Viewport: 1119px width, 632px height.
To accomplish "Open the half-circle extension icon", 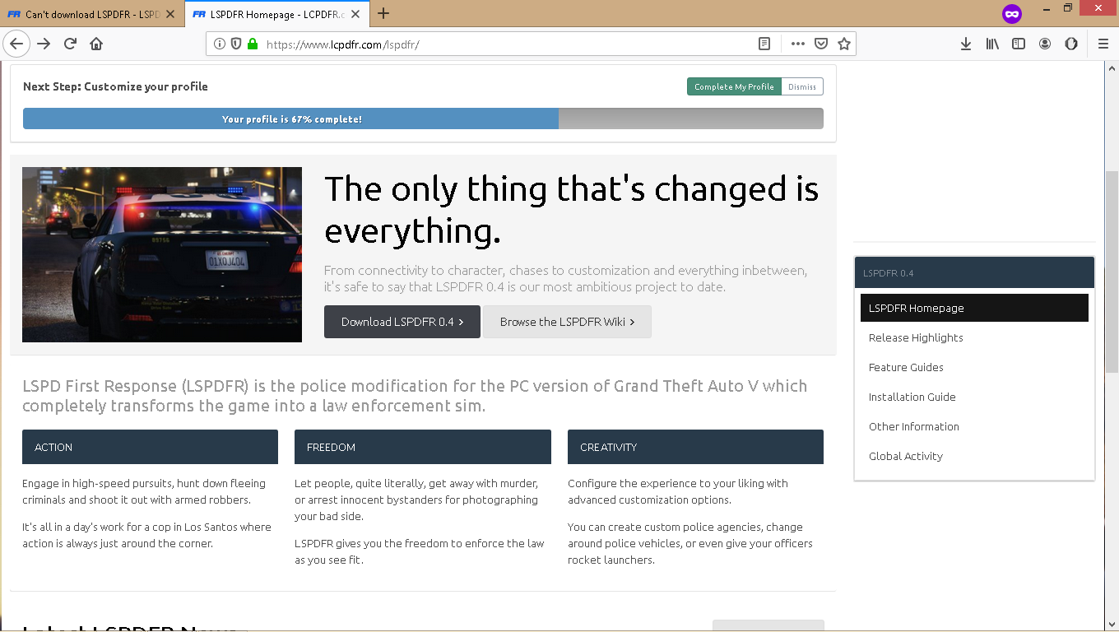I will (1071, 44).
